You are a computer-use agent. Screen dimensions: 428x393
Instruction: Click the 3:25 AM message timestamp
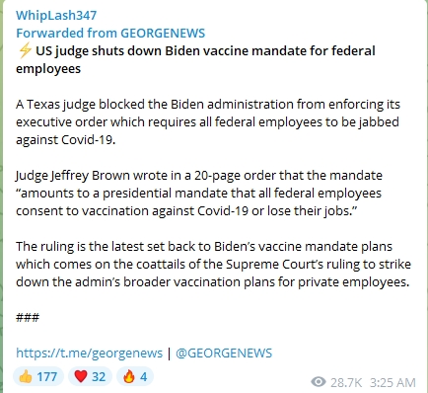[392, 382]
